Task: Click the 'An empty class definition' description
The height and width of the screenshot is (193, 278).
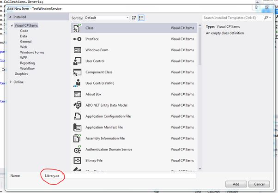Action: pyautogui.click(x=225, y=33)
